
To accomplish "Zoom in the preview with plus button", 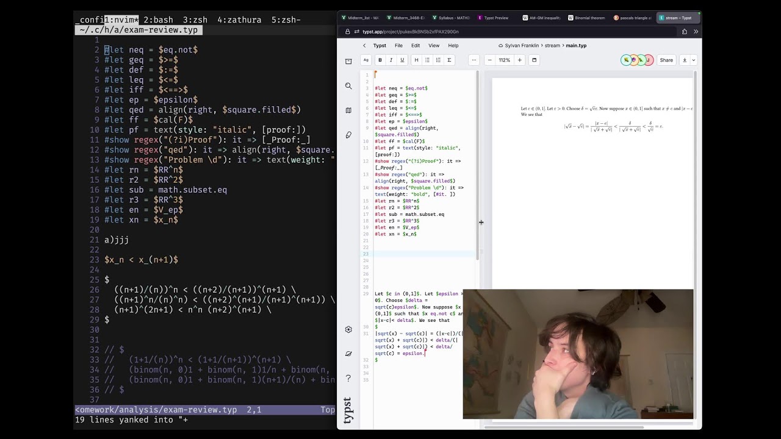I will (519, 60).
